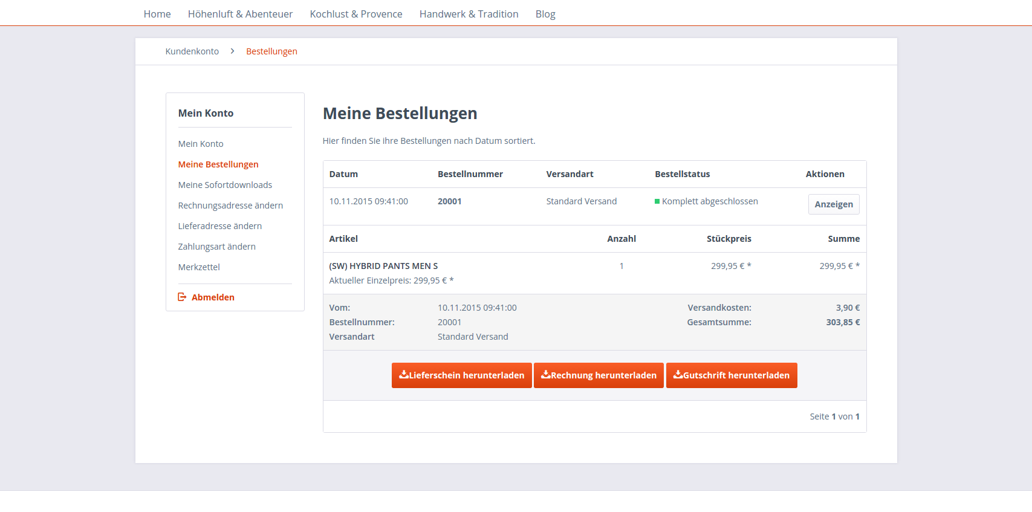
Task: Open Handwerk & Tradition category
Action: (x=469, y=14)
